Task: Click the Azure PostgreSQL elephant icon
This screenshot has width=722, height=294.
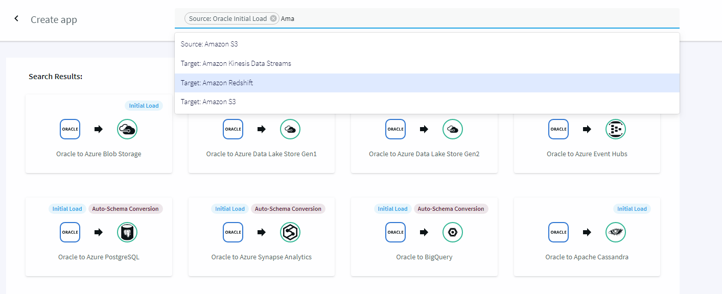Action: [x=127, y=232]
